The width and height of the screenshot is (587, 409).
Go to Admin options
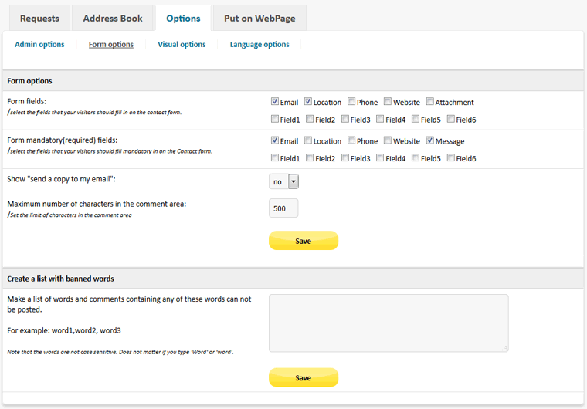click(x=39, y=44)
